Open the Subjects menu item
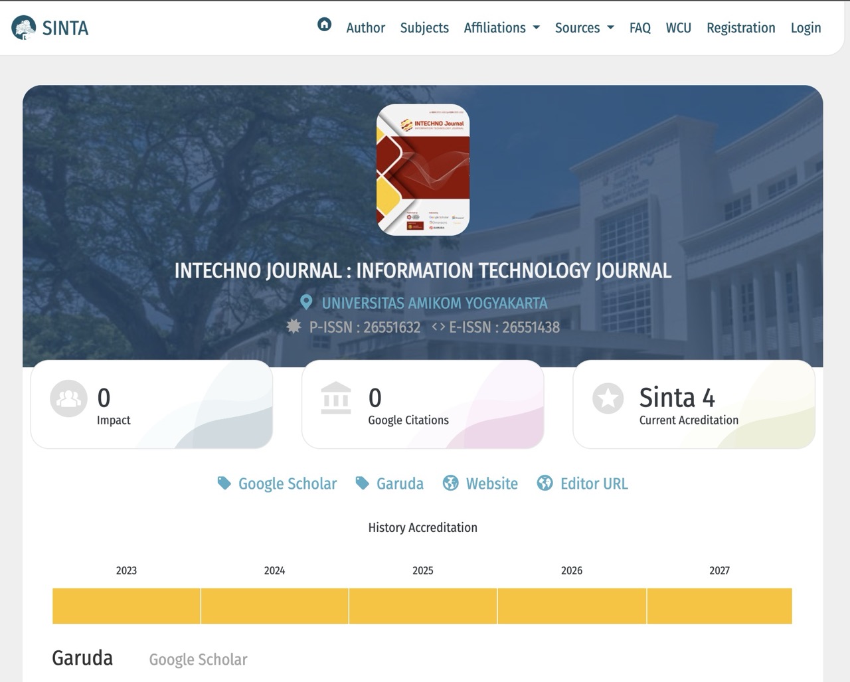850x682 pixels. [x=424, y=28]
